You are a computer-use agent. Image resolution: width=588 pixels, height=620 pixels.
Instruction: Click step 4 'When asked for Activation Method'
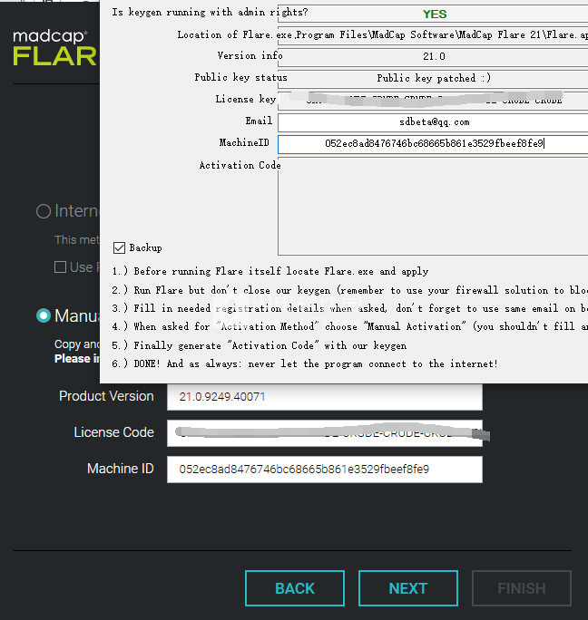(x=349, y=326)
